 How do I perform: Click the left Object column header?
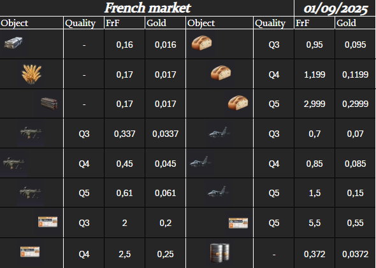click(15, 23)
